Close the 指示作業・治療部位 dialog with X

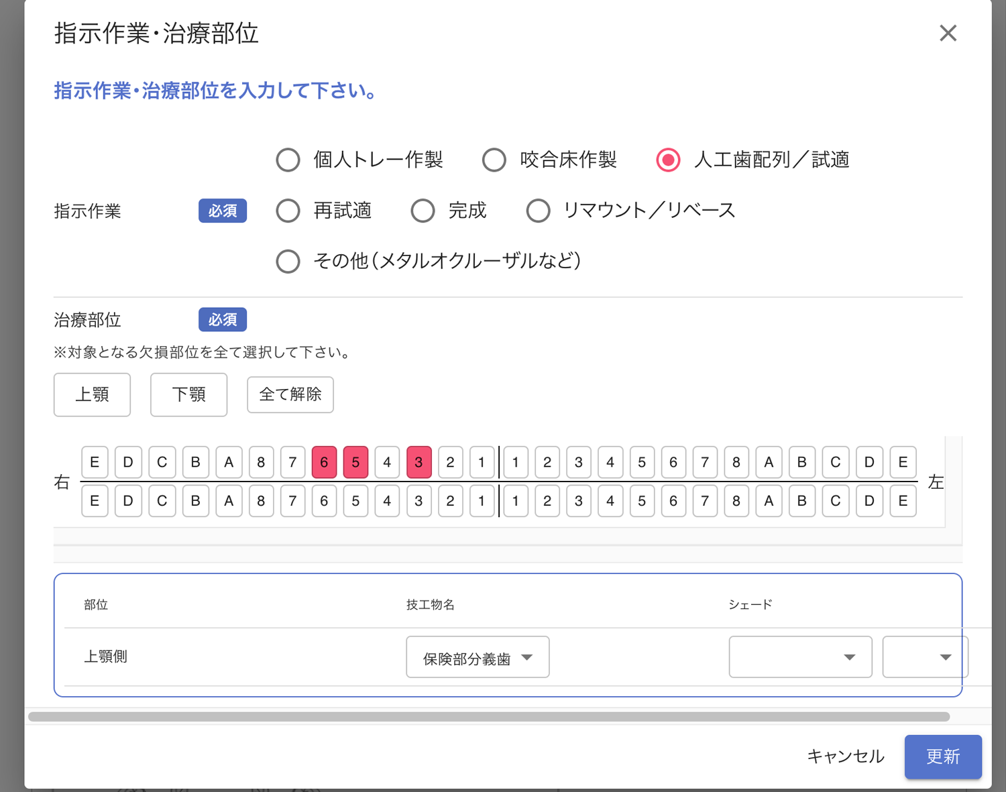coord(948,33)
